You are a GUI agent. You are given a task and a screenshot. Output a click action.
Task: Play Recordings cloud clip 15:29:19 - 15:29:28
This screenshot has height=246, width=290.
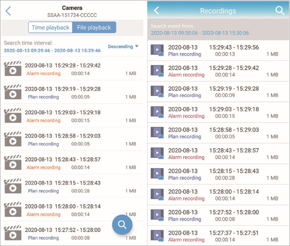[157, 91]
